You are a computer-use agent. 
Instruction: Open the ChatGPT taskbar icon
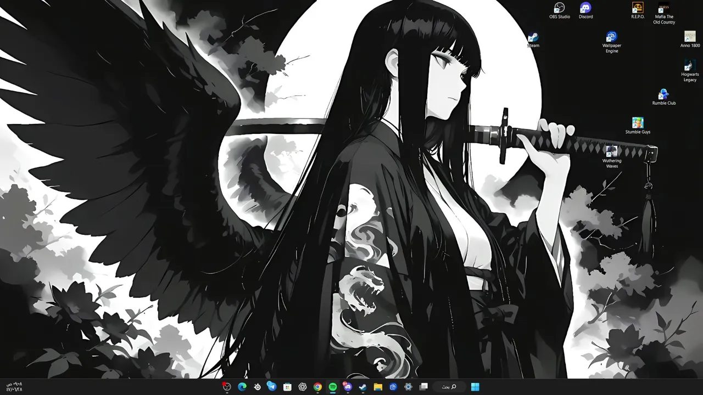point(302,387)
